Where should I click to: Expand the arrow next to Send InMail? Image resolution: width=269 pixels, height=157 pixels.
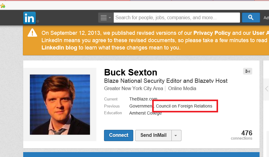[176, 135]
